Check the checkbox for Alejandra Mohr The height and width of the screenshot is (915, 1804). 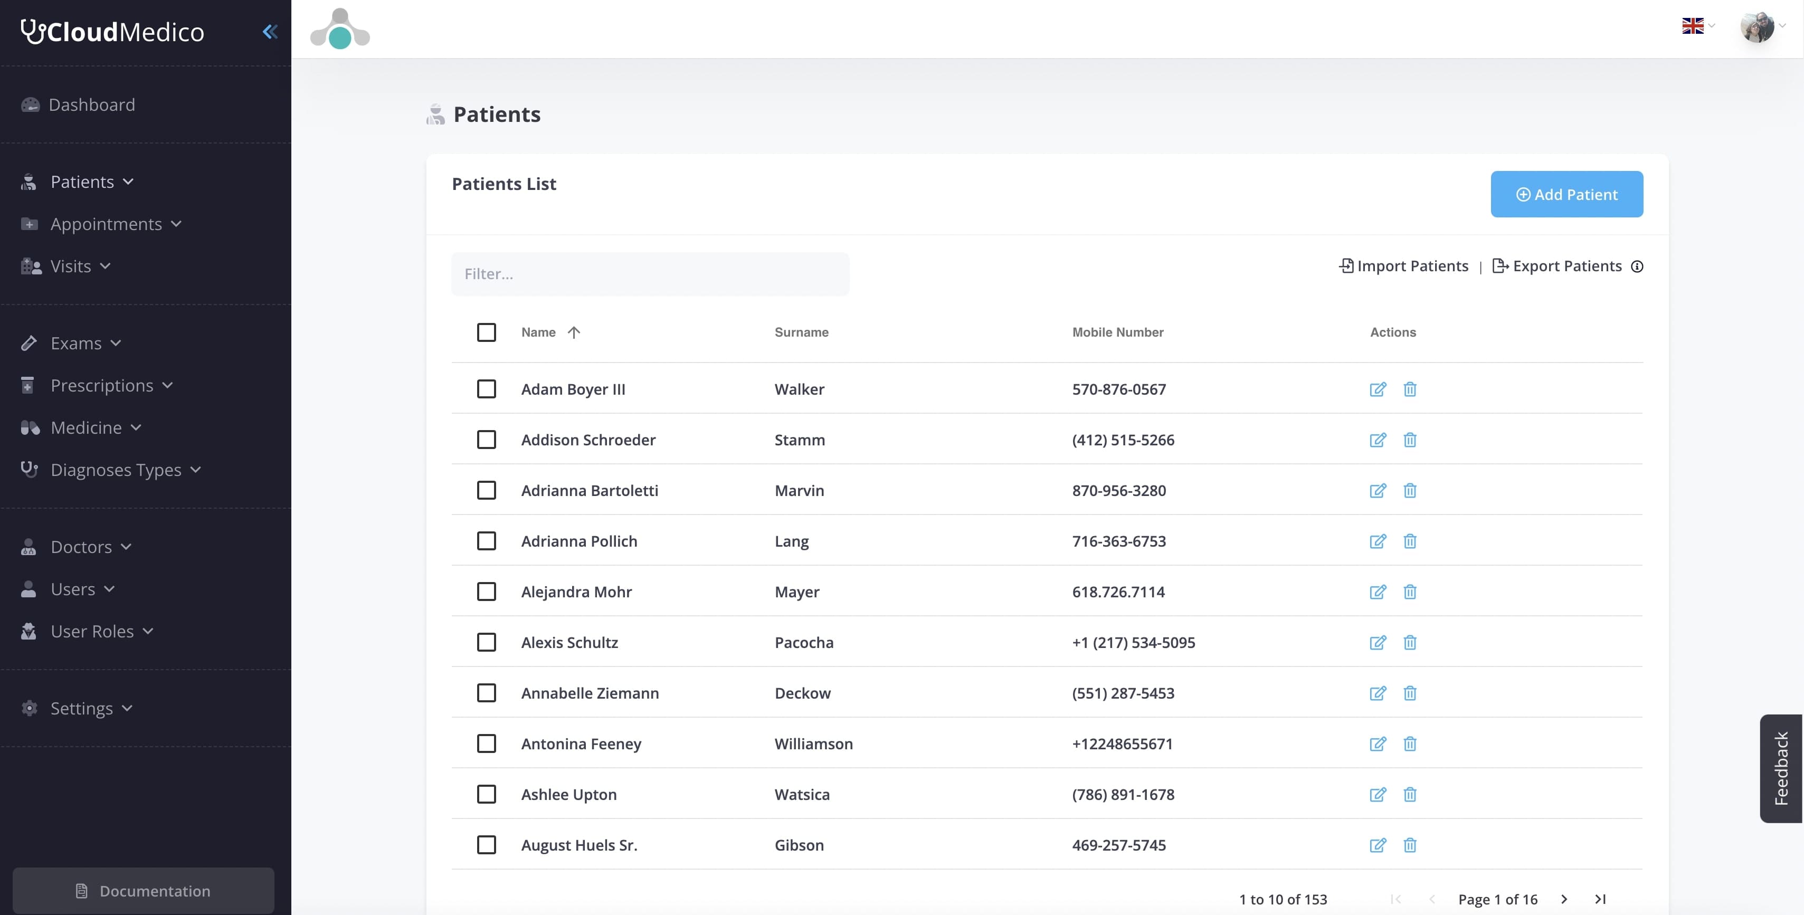click(487, 592)
